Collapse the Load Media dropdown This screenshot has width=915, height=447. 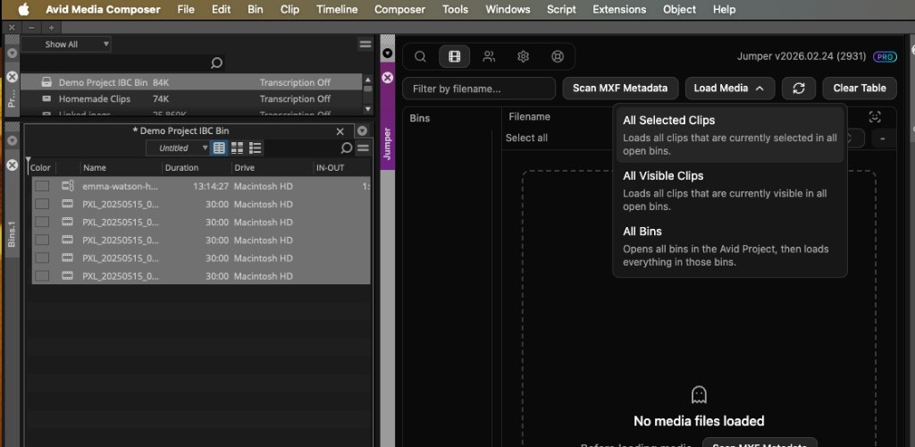click(729, 89)
